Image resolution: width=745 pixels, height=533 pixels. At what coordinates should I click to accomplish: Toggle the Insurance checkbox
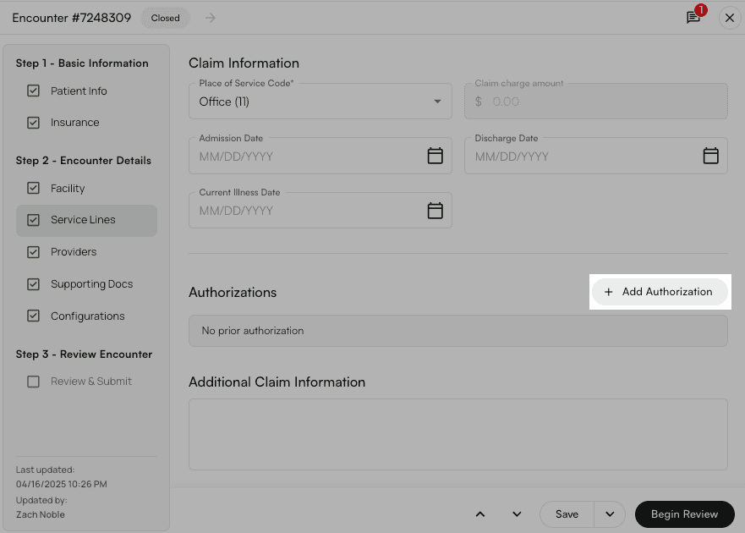(33, 123)
